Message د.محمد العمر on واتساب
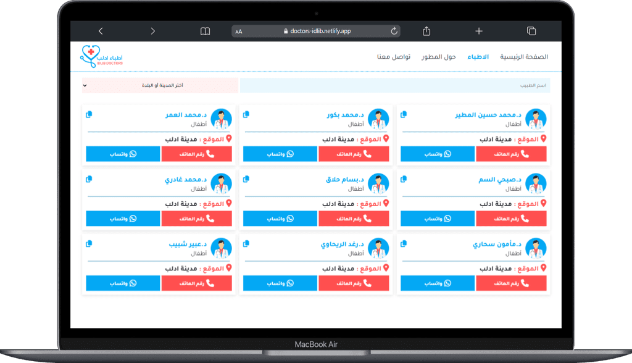The height and width of the screenshot is (363, 632). click(x=123, y=154)
